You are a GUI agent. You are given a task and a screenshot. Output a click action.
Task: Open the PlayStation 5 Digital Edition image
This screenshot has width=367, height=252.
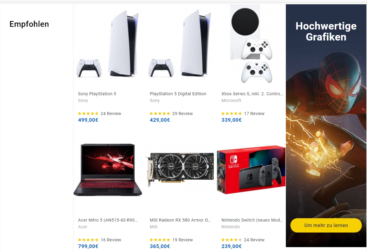pos(179,44)
